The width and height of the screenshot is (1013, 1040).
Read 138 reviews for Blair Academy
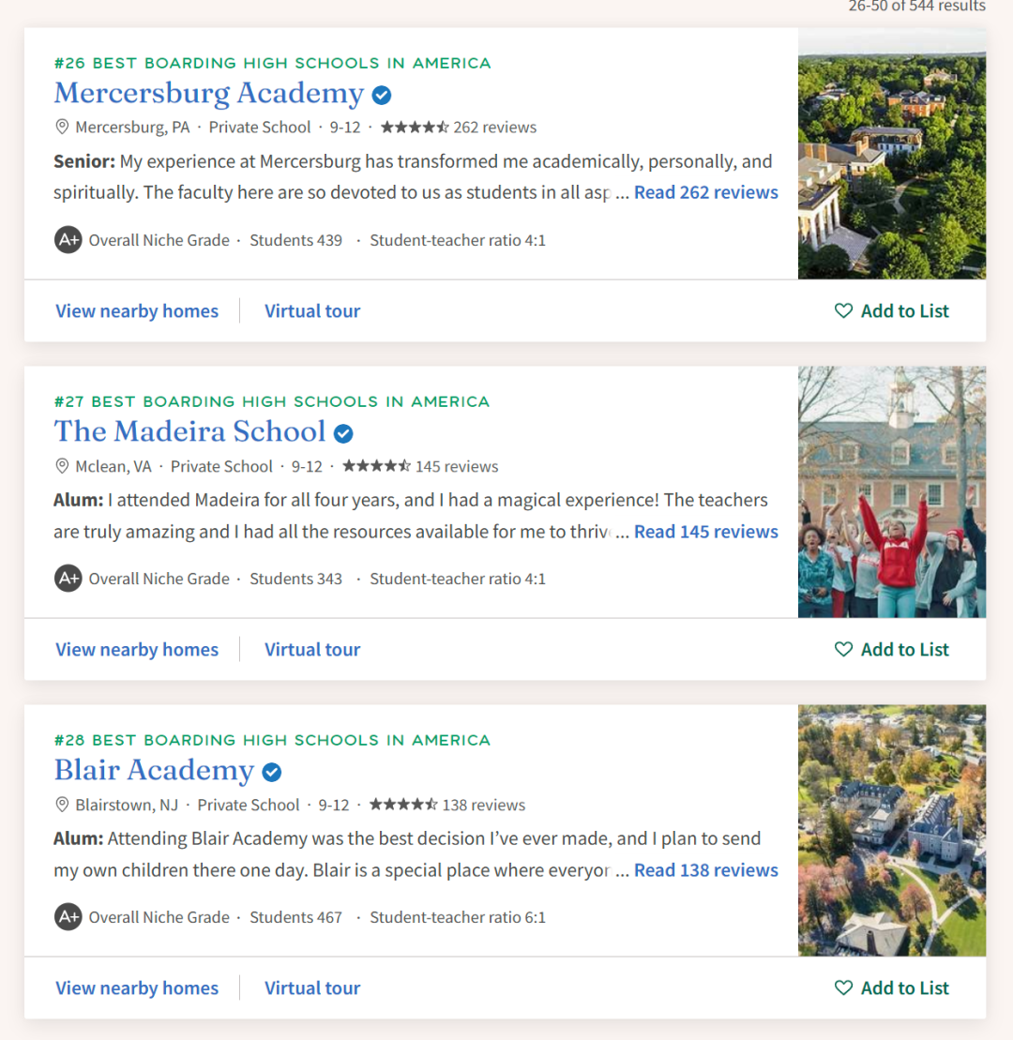point(706,870)
